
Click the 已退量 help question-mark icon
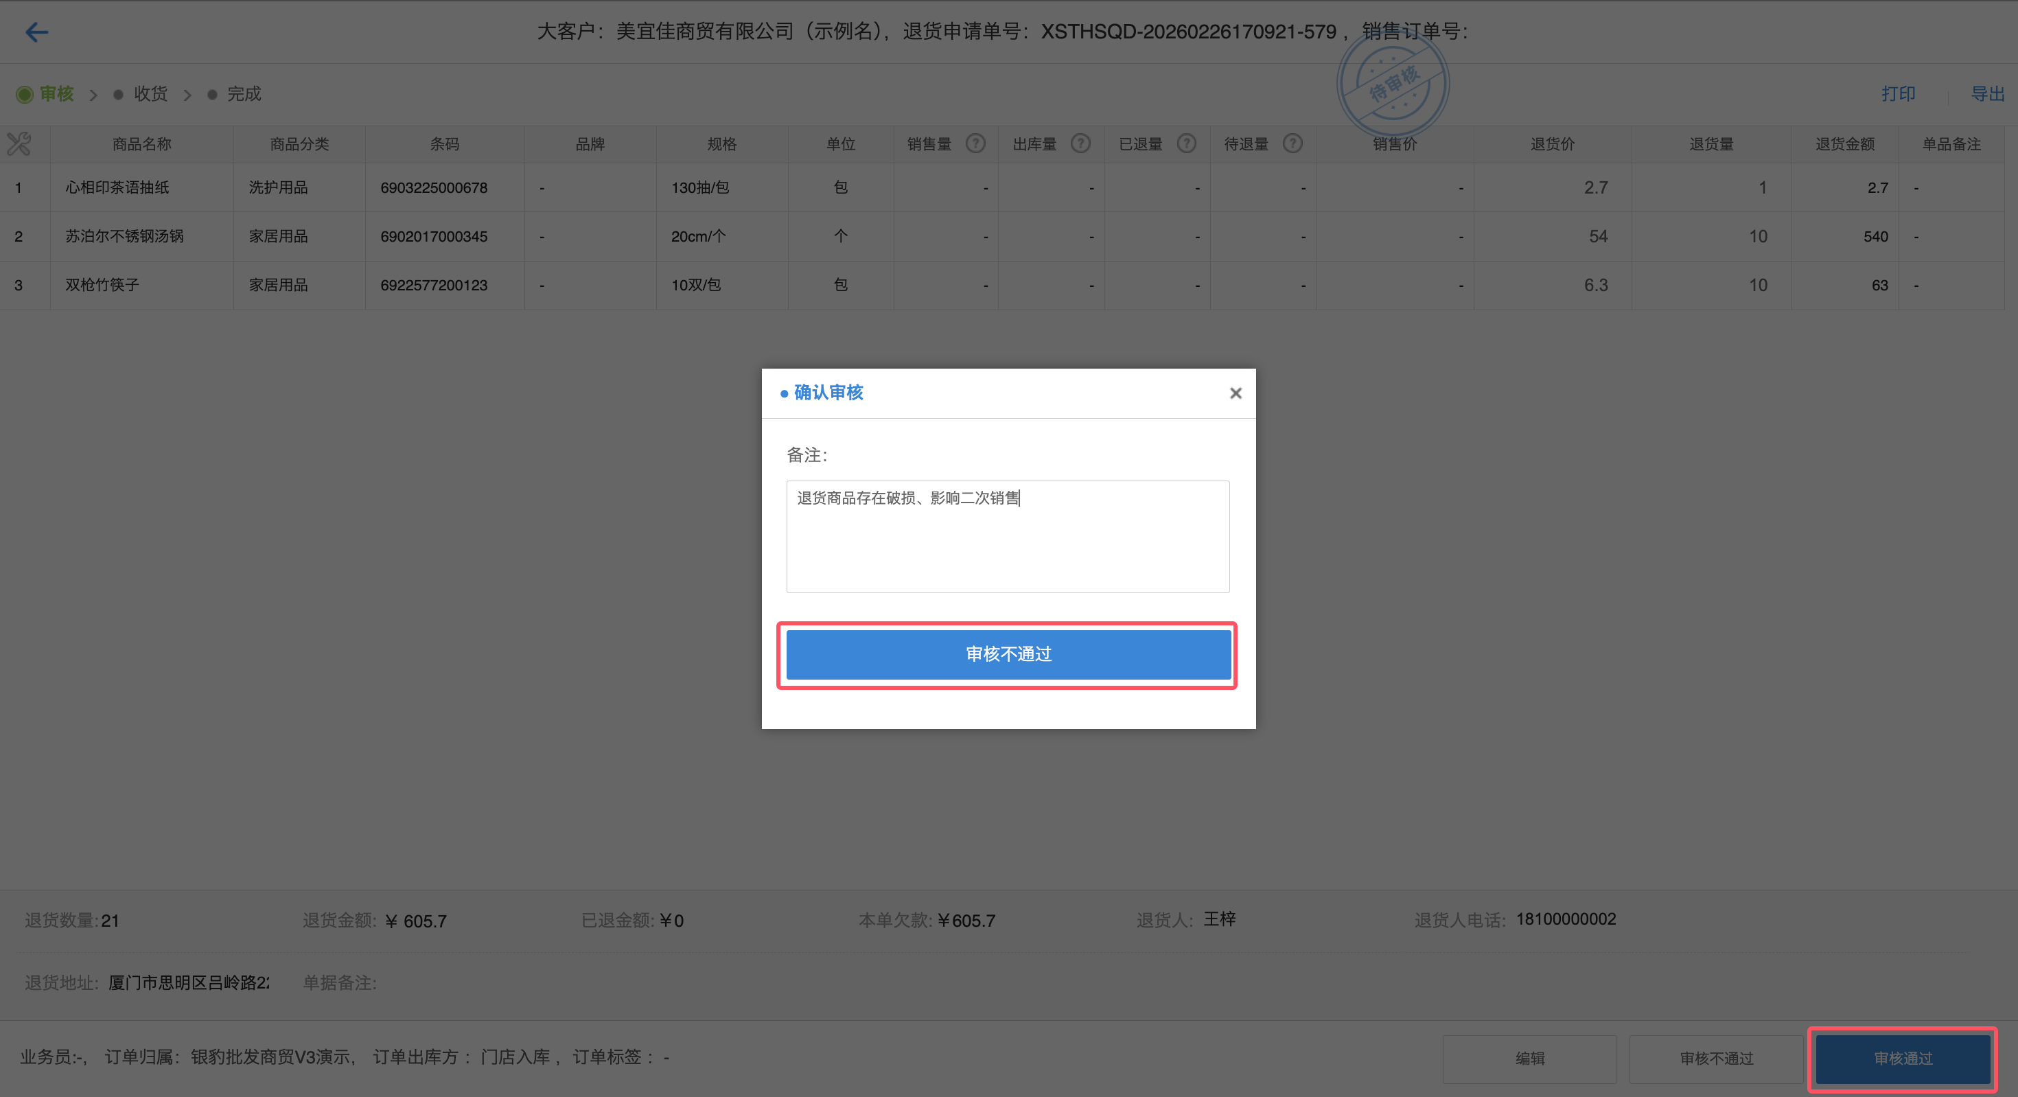[1187, 143]
